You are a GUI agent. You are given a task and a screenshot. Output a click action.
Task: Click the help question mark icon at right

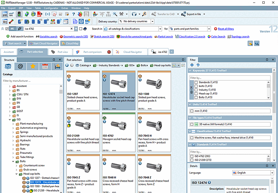(256, 44)
